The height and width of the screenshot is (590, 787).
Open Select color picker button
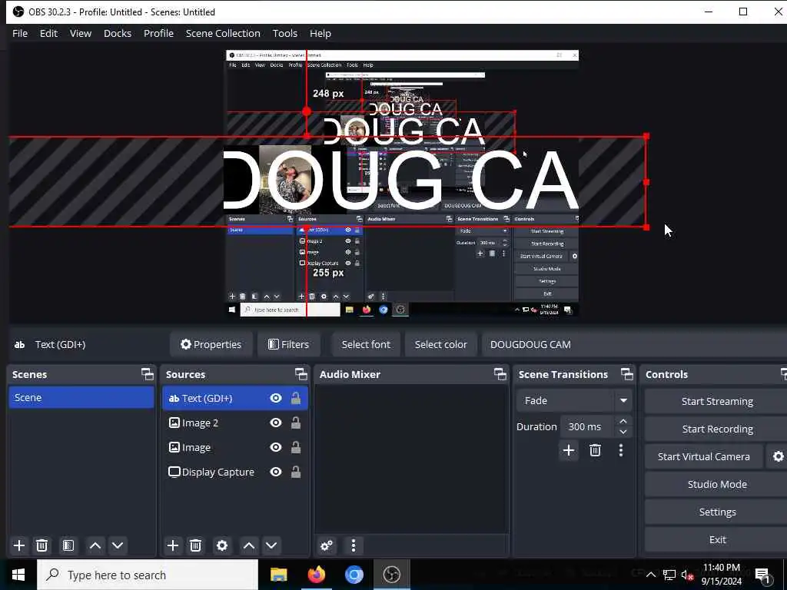tap(440, 344)
